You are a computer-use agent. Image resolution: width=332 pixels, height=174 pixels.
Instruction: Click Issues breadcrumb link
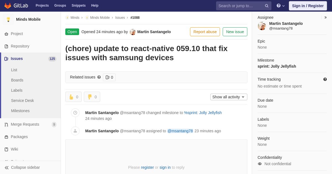coord(120,18)
